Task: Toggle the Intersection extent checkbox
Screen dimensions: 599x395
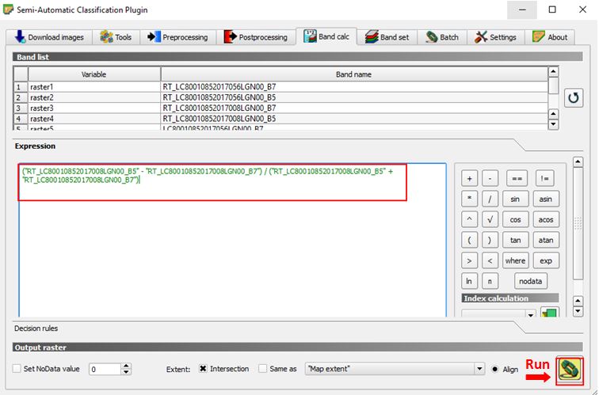Action: 201,369
